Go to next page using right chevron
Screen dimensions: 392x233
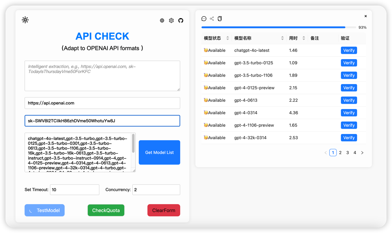pos(362,153)
